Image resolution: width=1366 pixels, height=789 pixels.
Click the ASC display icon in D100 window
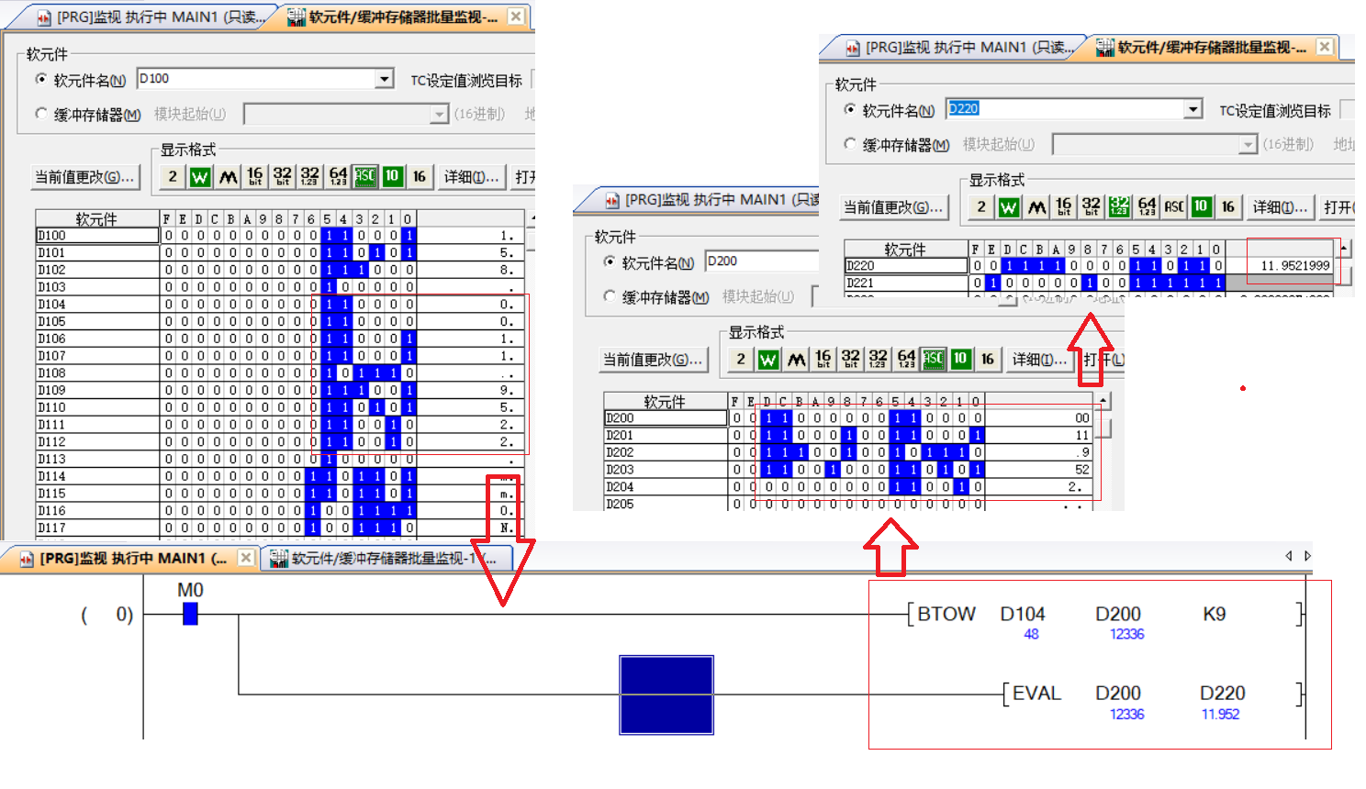click(365, 176)
